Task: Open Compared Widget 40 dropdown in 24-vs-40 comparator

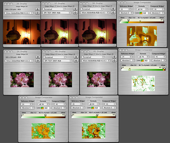Action: coord(60,104)
